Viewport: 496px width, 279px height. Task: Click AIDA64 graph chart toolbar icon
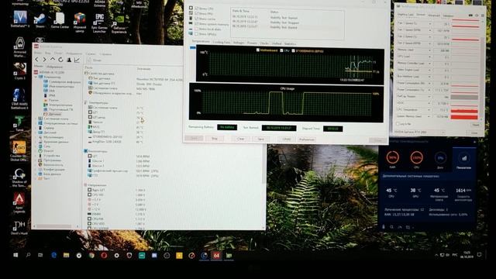[77, 60]
